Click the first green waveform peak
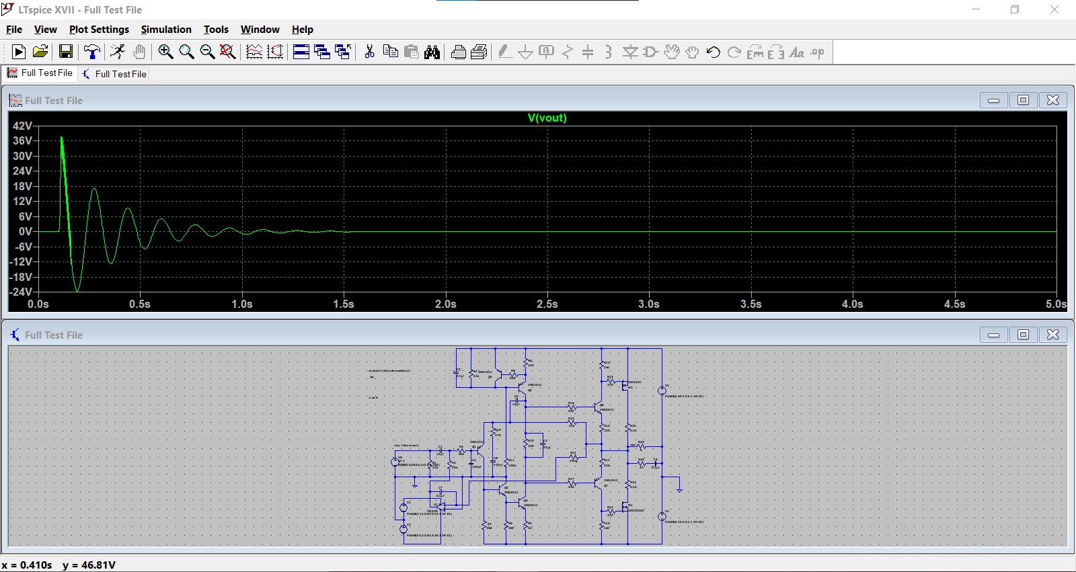The image size is (1076, 572). tap(62, 138)
